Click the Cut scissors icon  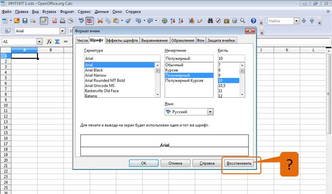100,21
